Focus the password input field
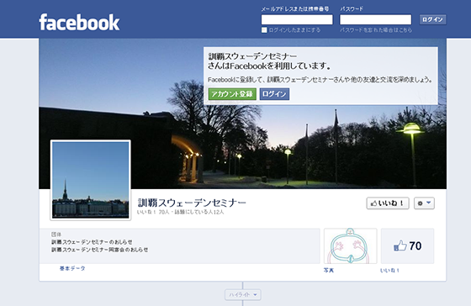Viewport: 471px width, 306px height. (x=375, y=20)
